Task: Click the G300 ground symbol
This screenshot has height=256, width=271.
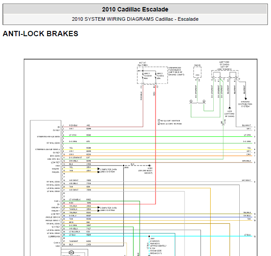Action: coord(149,166)
